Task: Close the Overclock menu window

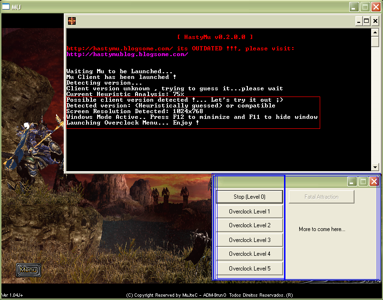Action: point(373,182)
